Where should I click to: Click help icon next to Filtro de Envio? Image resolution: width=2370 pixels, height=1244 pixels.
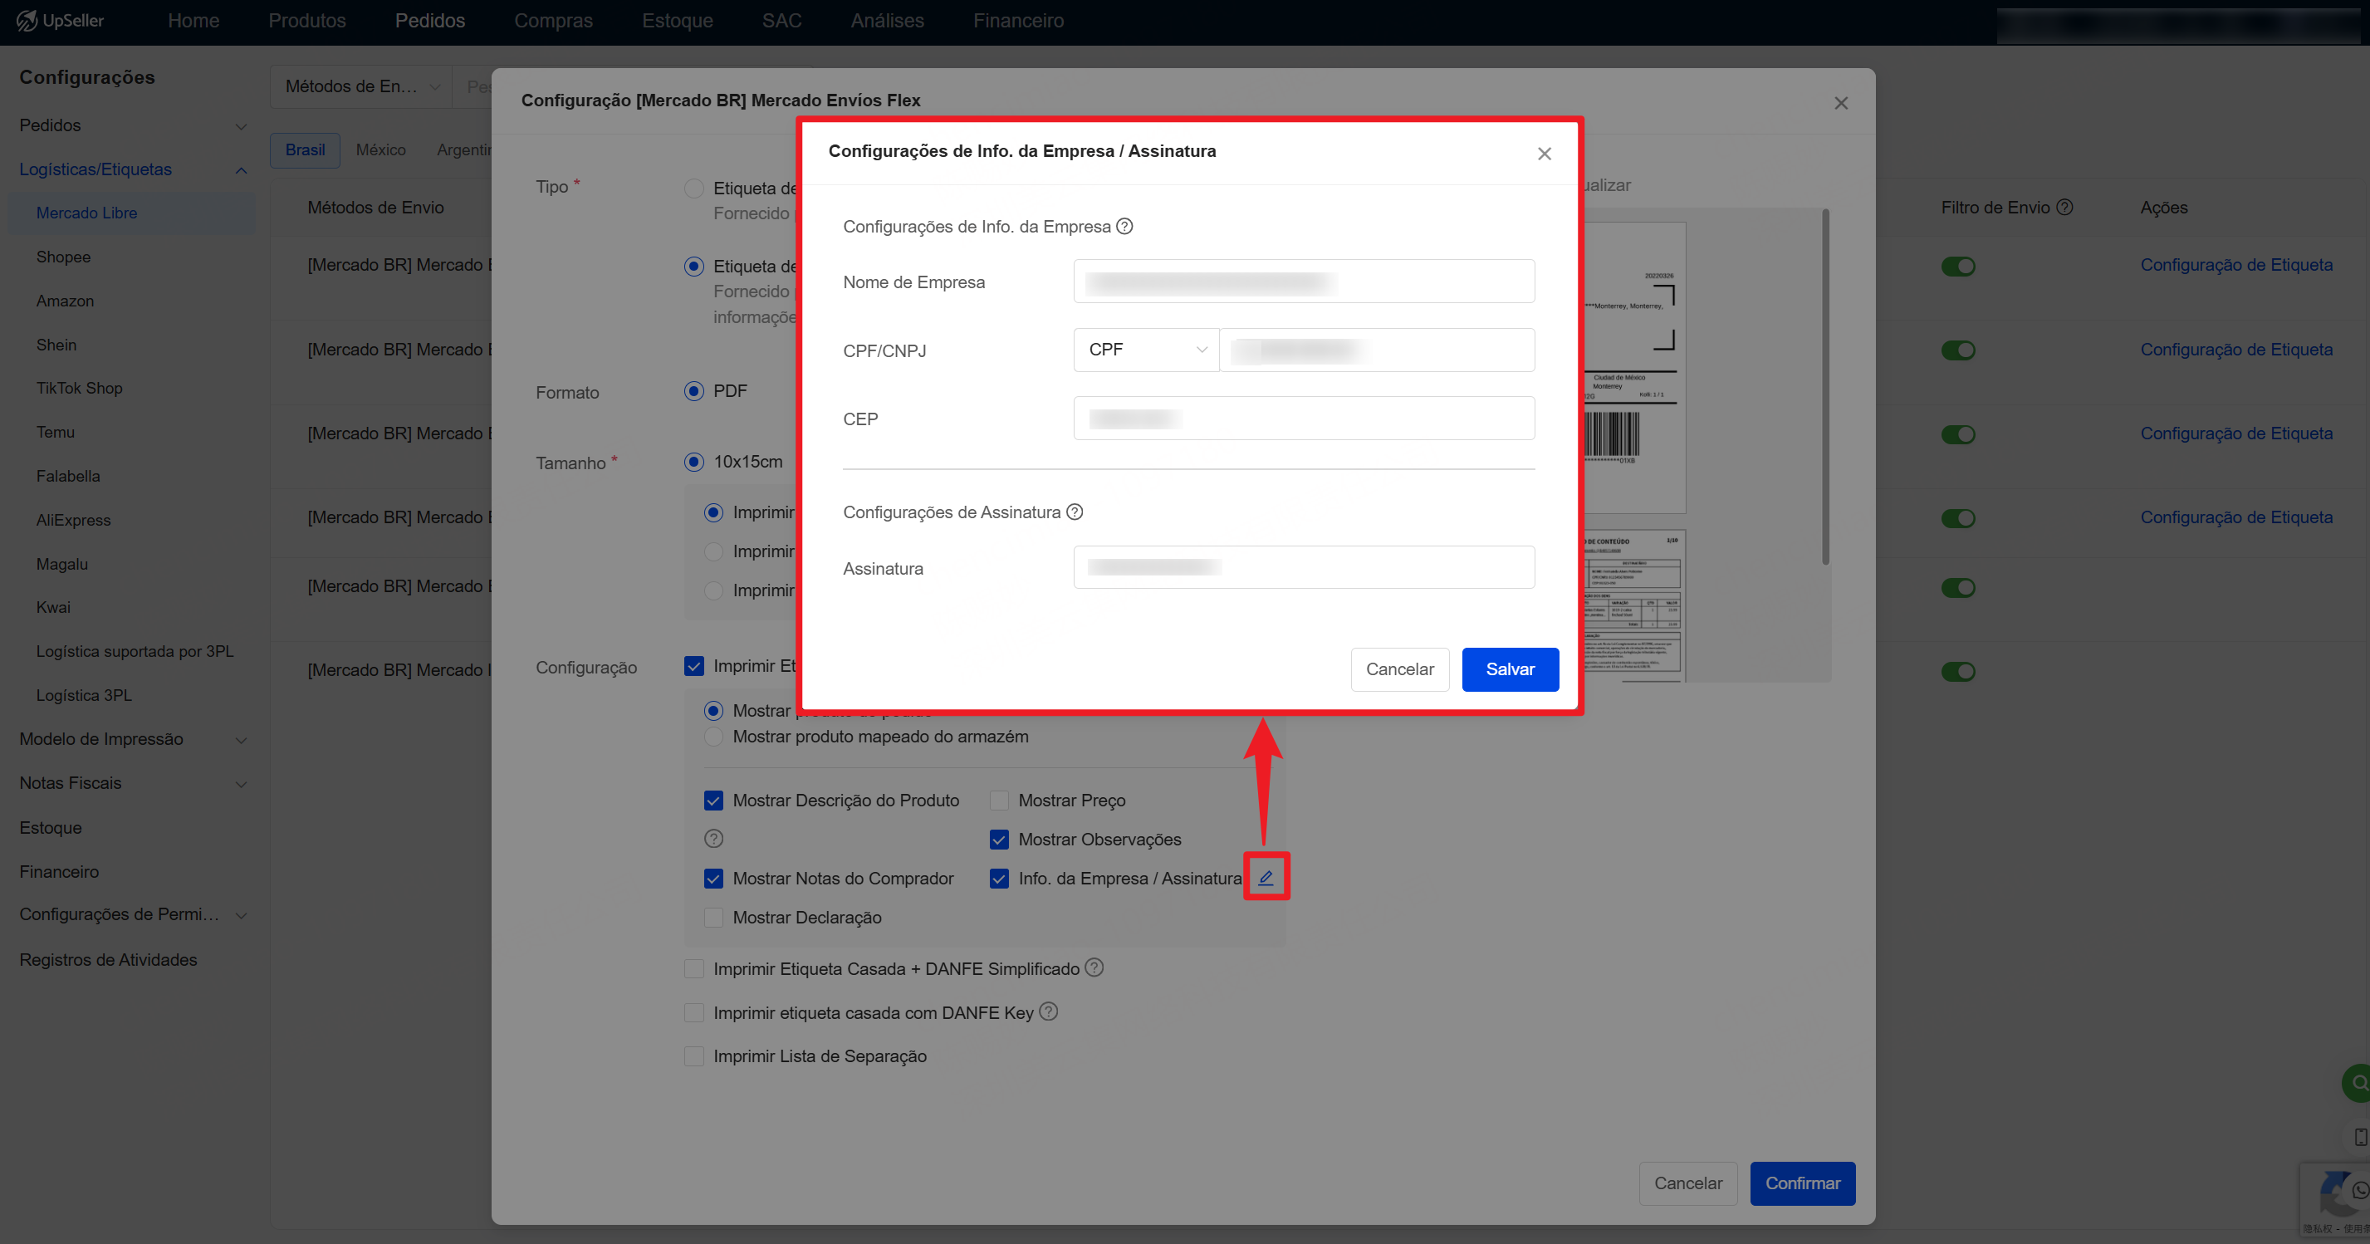(x=2064, y=207)
